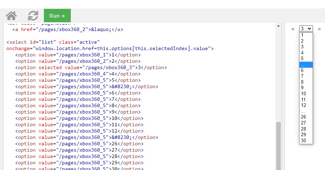Pick option 30 at the list bottom
Image resolution: width=325 pixels, height=170 pixels.
306,140
